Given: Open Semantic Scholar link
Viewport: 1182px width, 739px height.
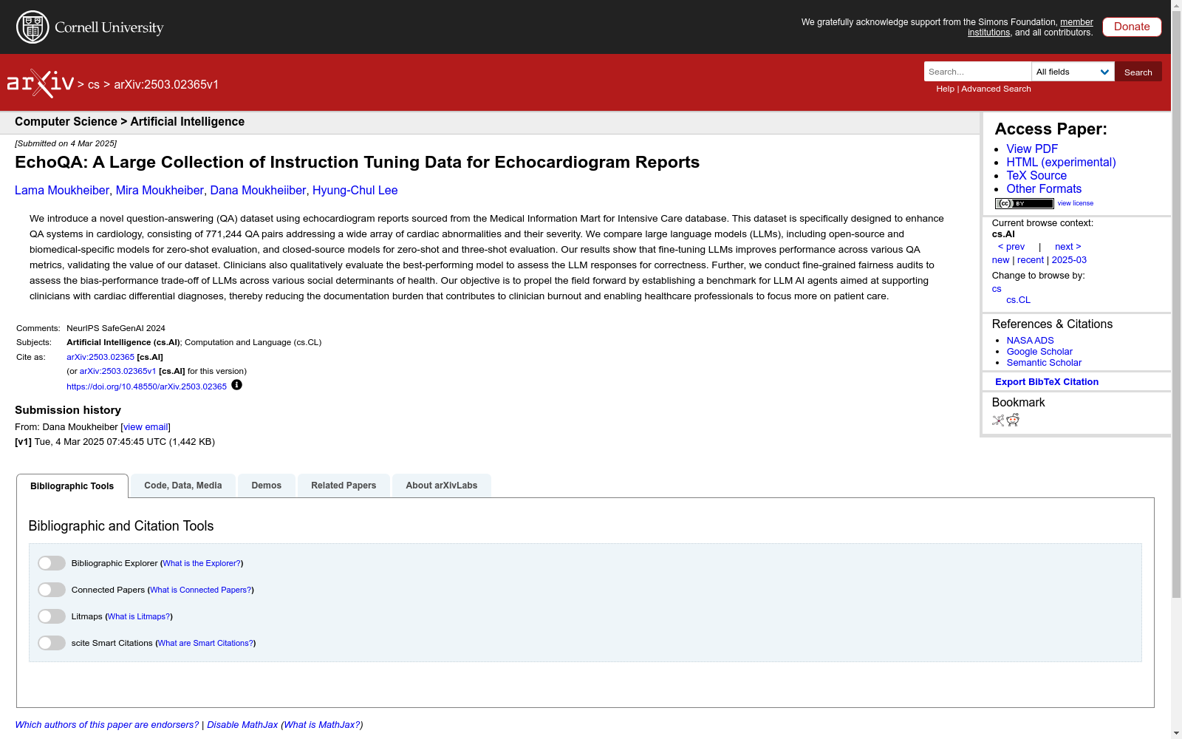Looking at the screenshot, I should point(1044,363).
